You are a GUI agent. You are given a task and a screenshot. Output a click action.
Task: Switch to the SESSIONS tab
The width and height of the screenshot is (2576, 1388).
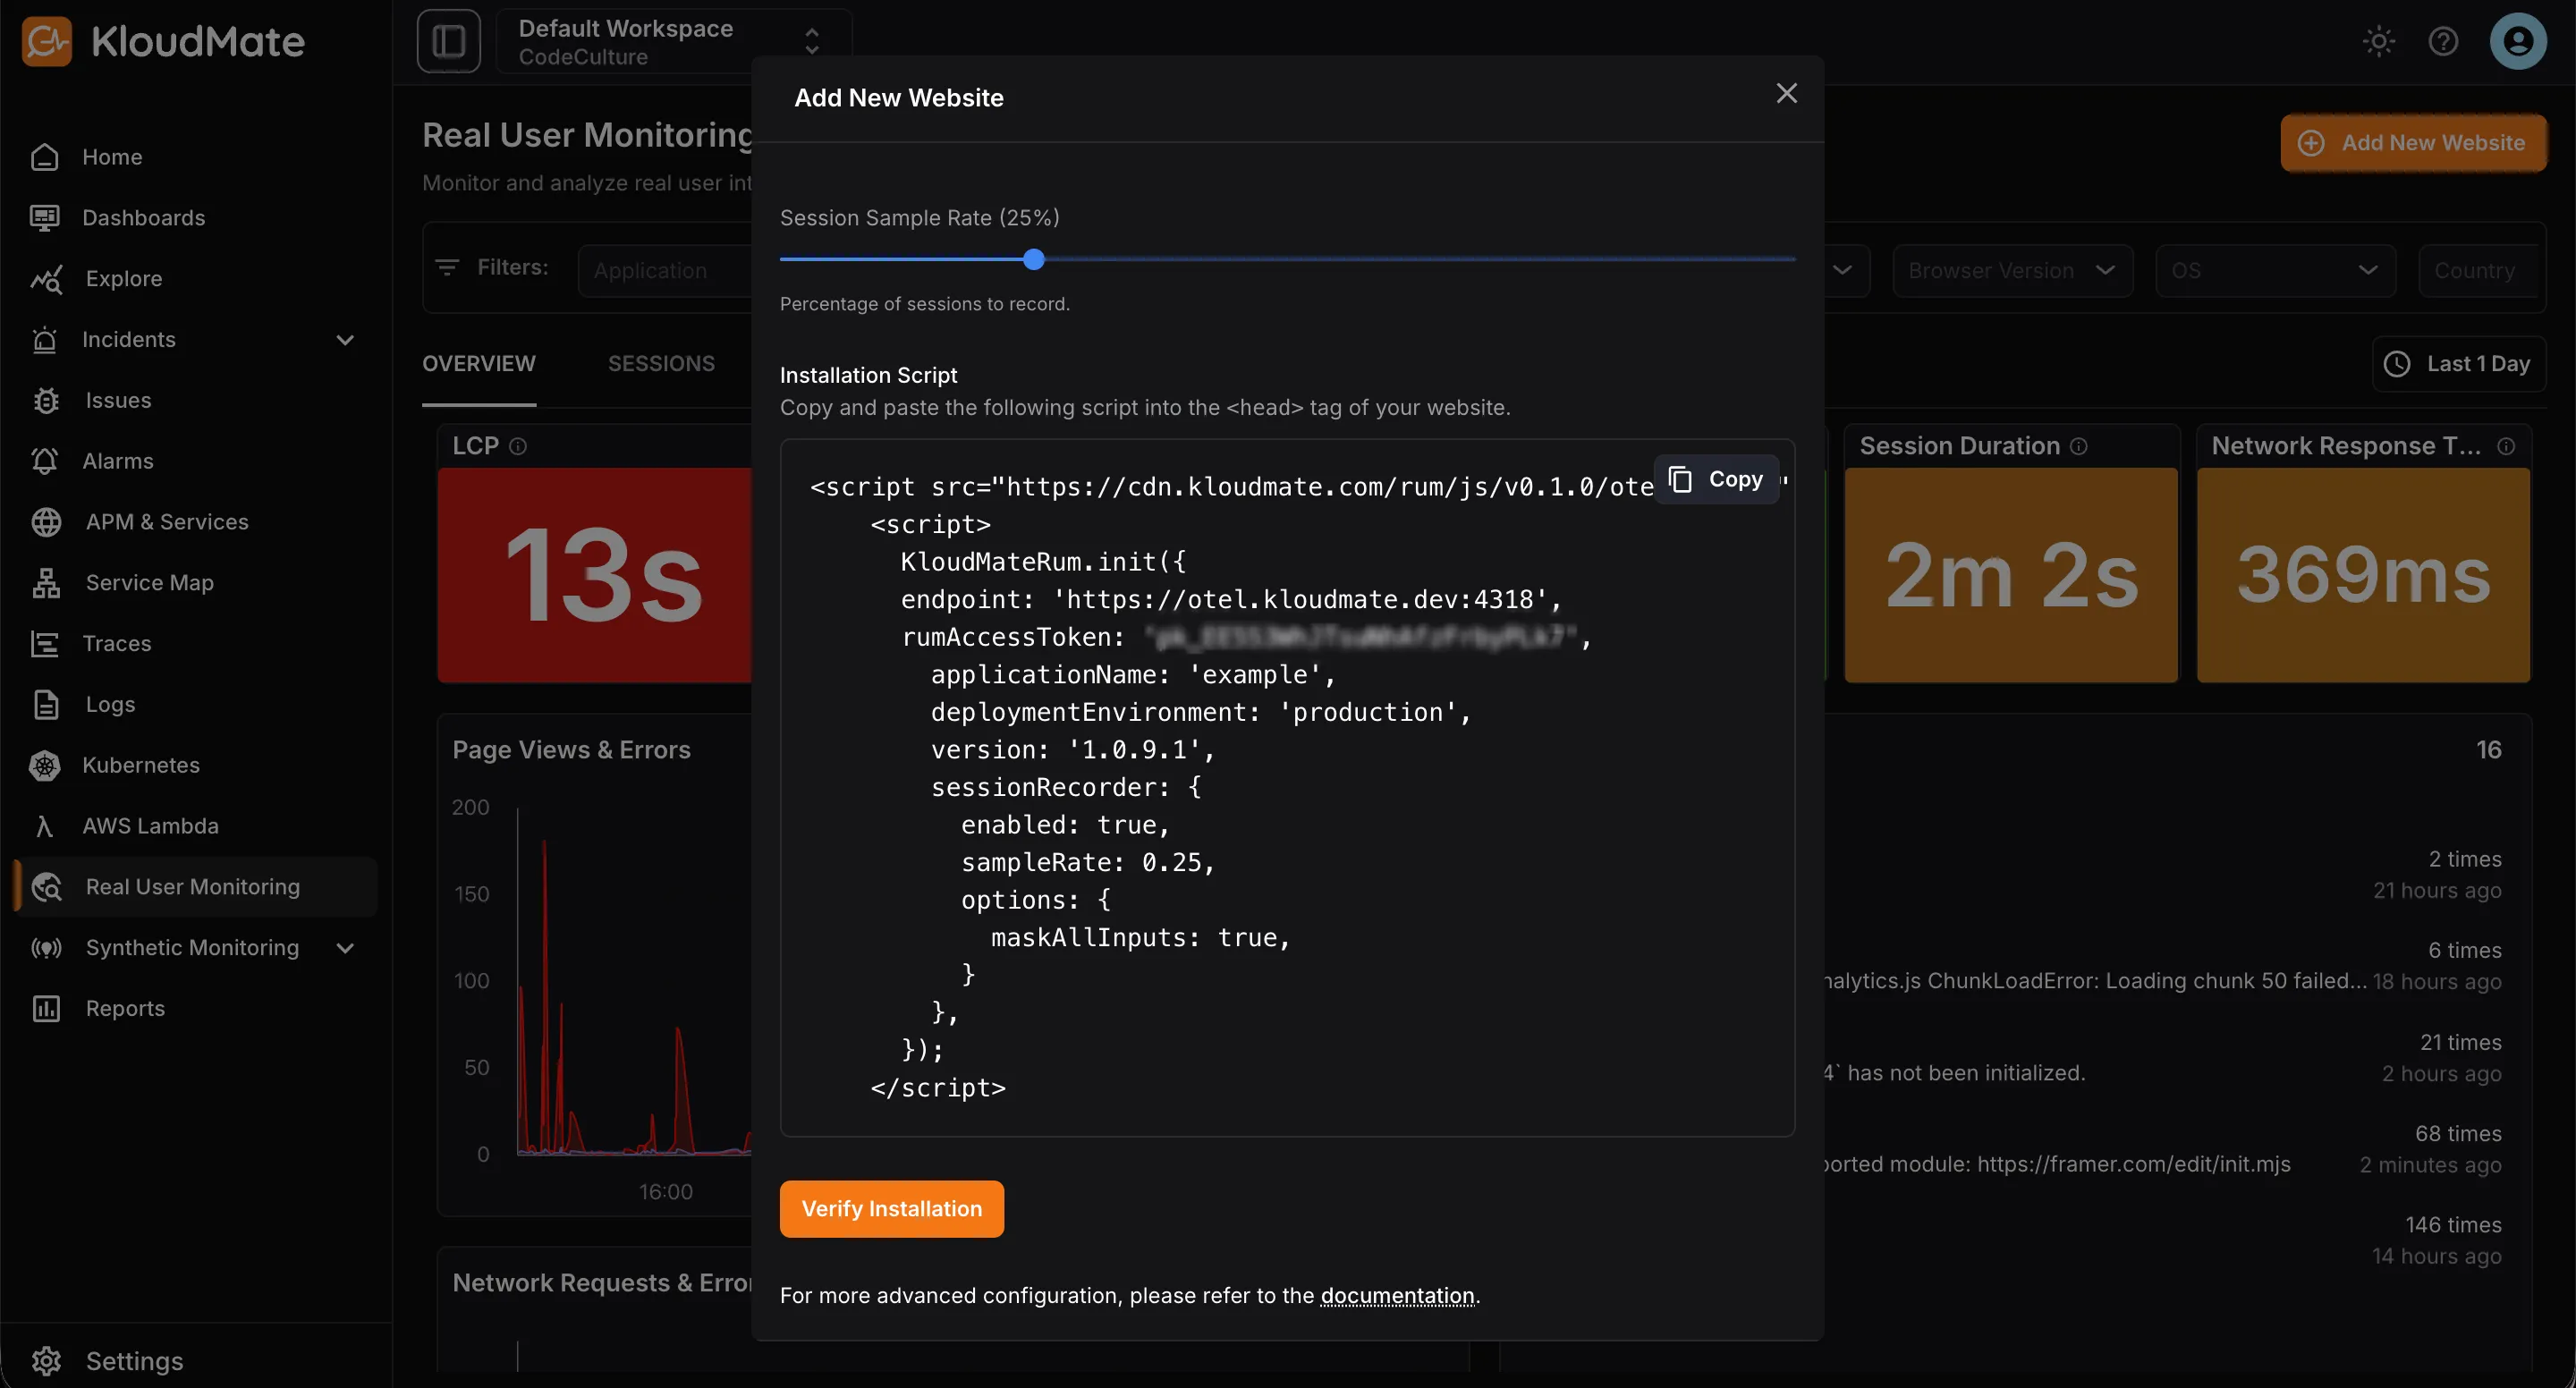point(662,364)
